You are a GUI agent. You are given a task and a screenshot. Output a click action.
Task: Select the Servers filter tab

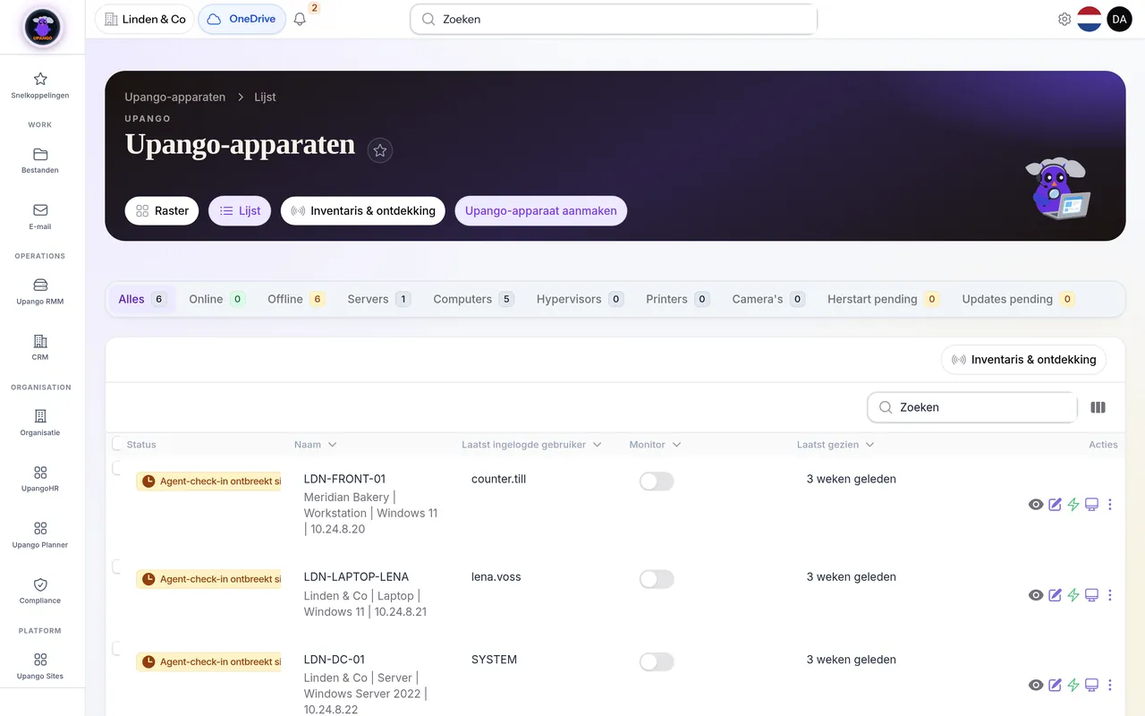click(378, 299)
